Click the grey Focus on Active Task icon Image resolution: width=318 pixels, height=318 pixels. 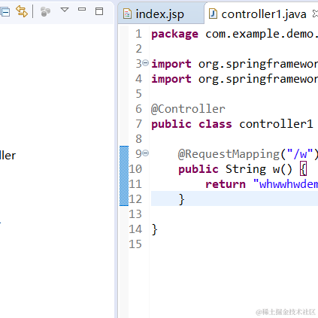45,11
